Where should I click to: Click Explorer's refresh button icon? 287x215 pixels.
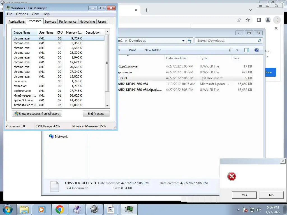[x=190, y=41]
